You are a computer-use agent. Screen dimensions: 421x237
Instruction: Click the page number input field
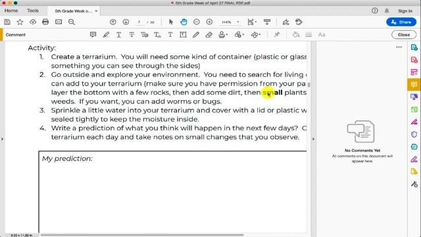coord(139,22)
